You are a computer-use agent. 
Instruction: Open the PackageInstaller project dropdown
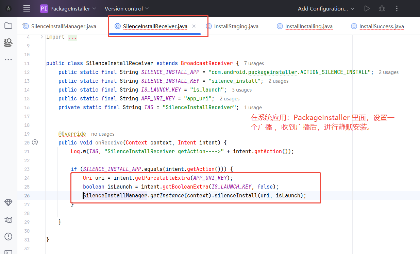click(68, 8)
